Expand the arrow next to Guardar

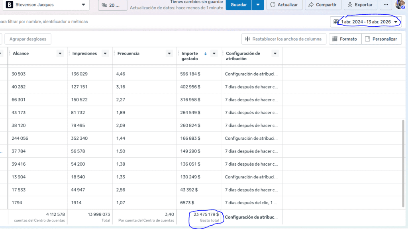coord(258,5)
